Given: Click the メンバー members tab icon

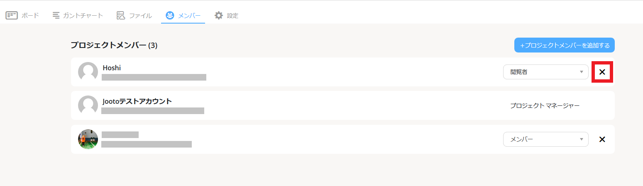Looking at the screenshot, I should tap(170, 15).
